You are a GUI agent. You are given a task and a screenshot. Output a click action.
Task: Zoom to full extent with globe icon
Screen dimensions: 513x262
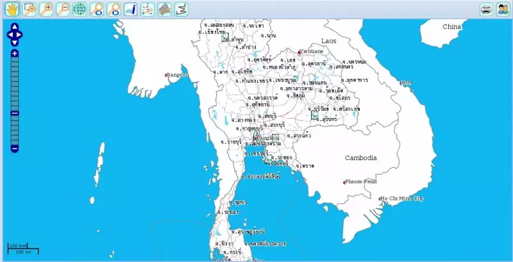click(80, 9)
